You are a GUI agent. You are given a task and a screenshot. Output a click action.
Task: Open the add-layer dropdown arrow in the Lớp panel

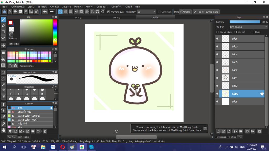(237, 131)
